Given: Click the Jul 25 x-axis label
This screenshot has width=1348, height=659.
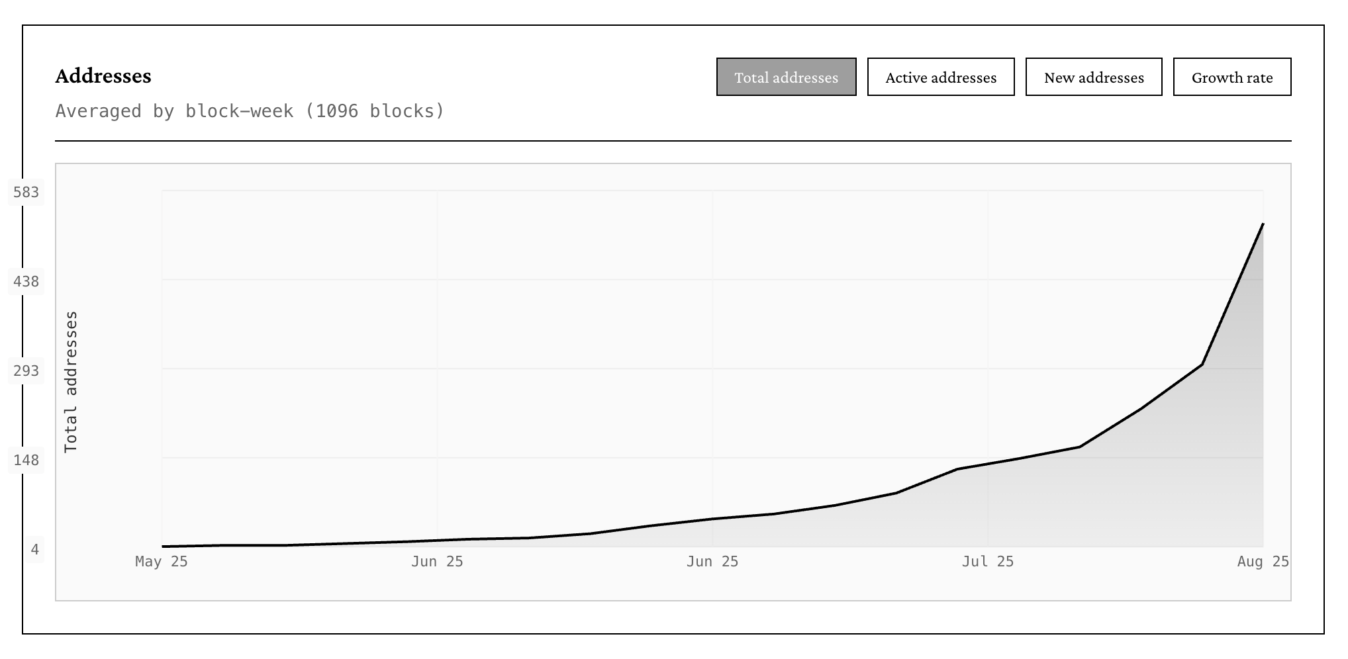Looking at the screenshot, I should tap(987, 562).
